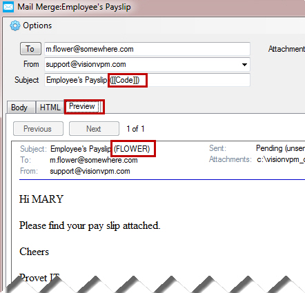Click the From combo box field

coord(147,65)
